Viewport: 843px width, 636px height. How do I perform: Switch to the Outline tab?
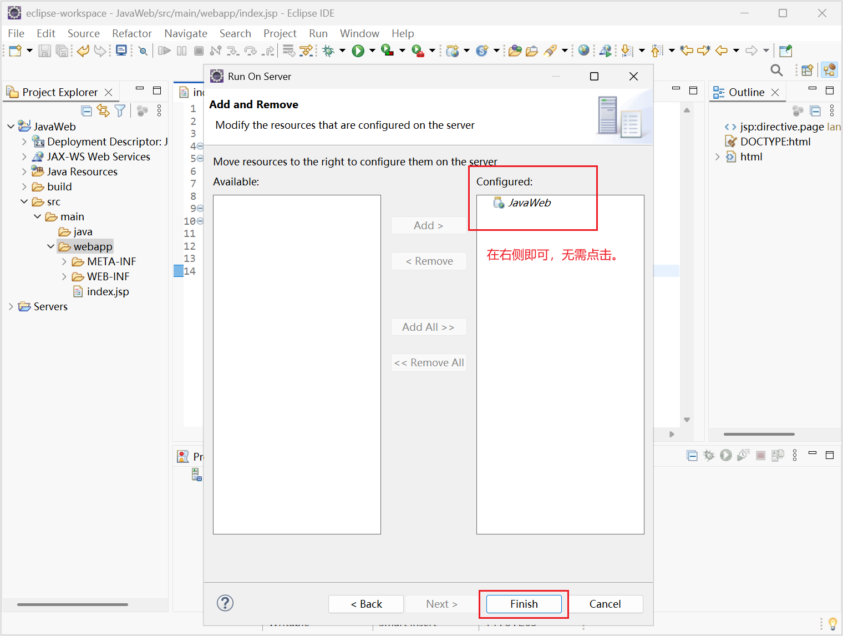(x=746, y=92)
